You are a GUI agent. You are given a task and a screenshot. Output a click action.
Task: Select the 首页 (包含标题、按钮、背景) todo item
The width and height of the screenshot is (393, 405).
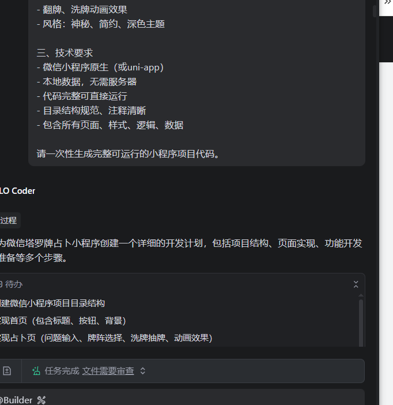[63, 320]
